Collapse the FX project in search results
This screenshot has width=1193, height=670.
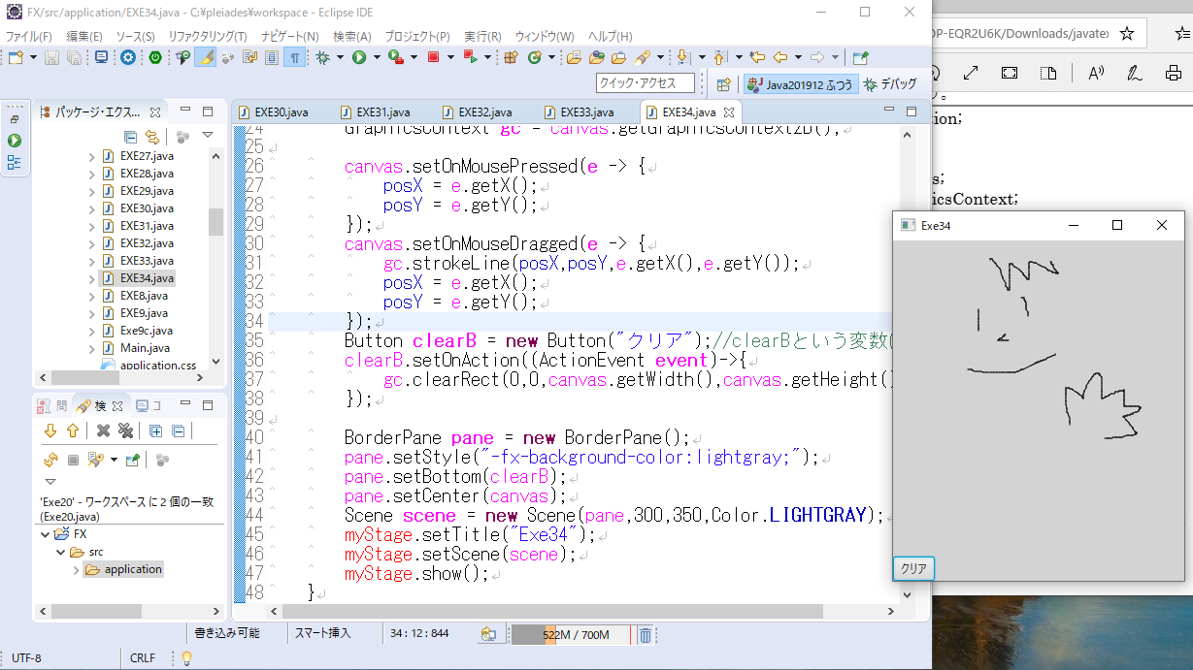click(x=45, y=534)
